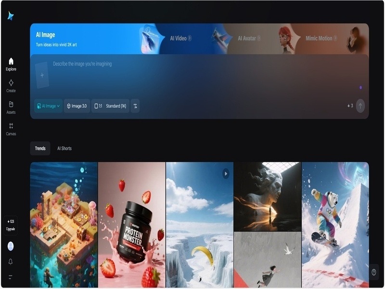Open the Canvas workspace icon

(11, 129)
